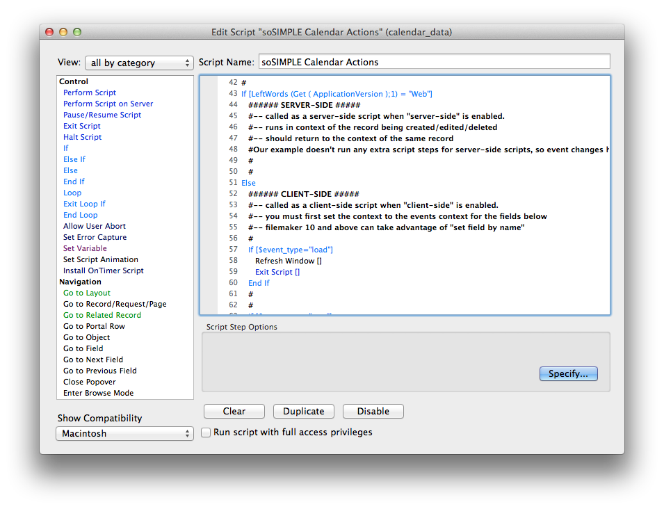Select Exit Script line 59

click(x=277, y=272)
